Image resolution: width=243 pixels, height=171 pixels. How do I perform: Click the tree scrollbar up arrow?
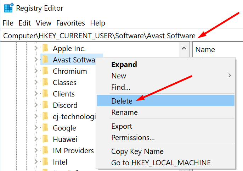[184, 48]
